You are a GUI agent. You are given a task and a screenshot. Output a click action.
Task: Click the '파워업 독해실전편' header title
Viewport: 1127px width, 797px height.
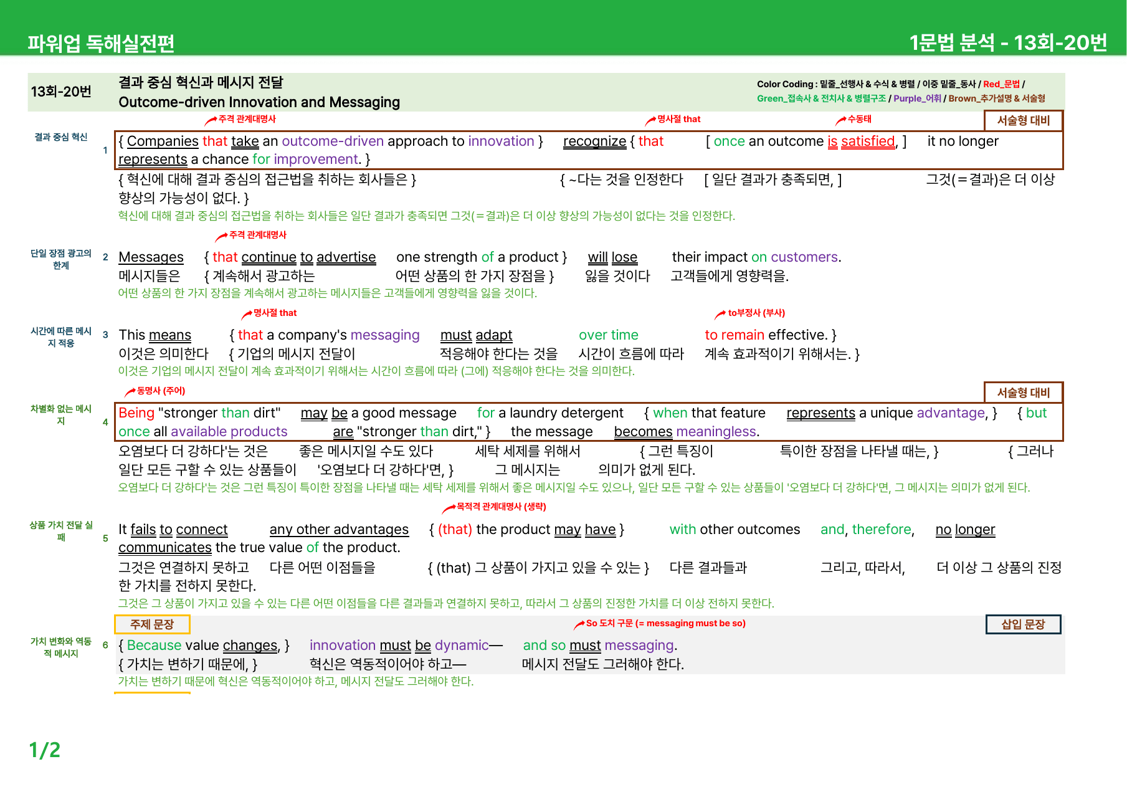(x=100, y=43)
